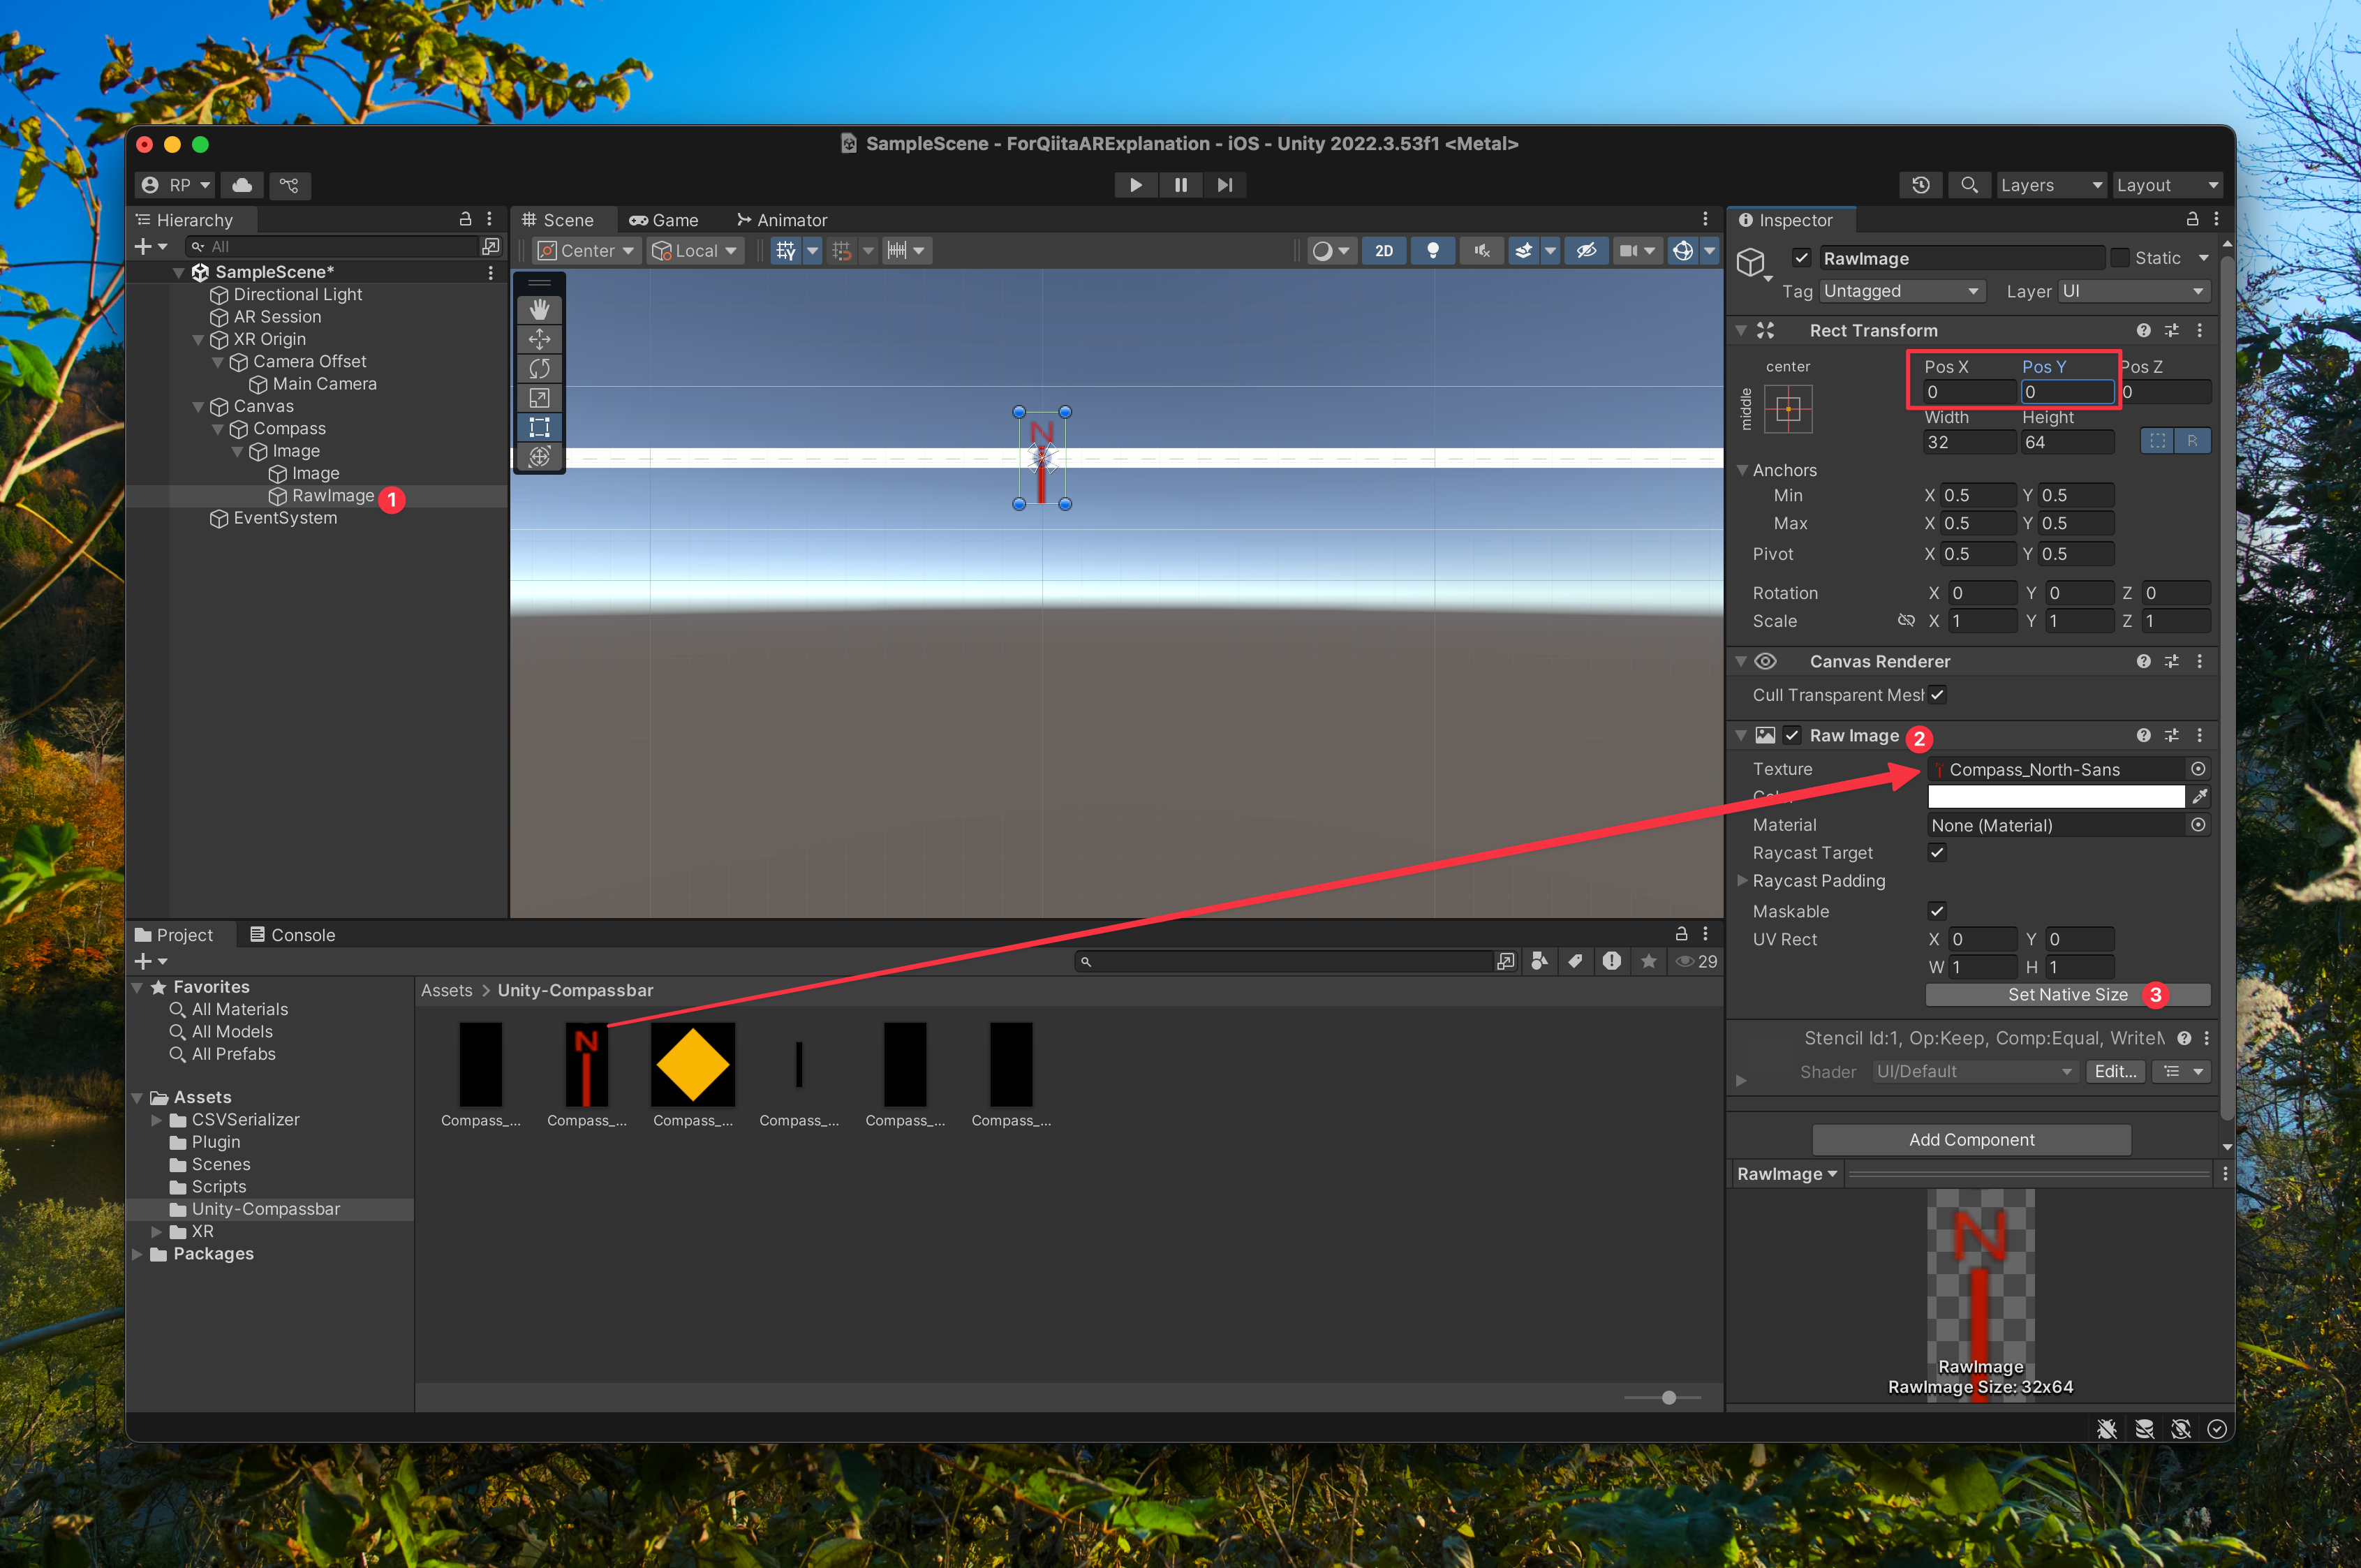Screen dimensions: 2361x1568
Task: Select the Rotate tool
Action: [x=539, y=368]
